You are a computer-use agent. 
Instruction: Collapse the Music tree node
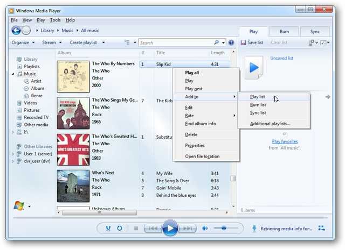tap(13, 74)
